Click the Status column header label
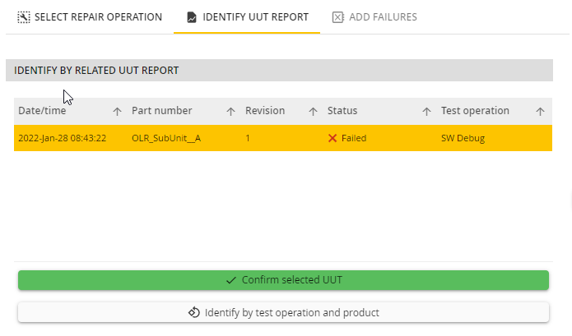572x336 pixels. [342, 111]
